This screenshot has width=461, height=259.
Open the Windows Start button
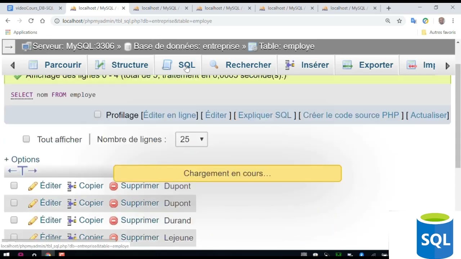coord(7,255)
